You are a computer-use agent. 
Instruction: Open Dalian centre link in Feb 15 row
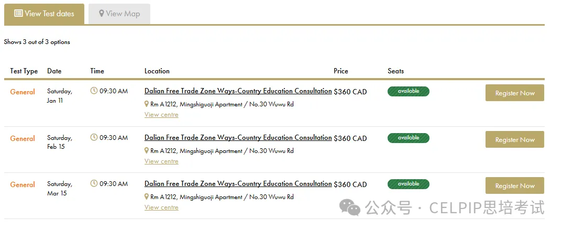click(238, 138)
